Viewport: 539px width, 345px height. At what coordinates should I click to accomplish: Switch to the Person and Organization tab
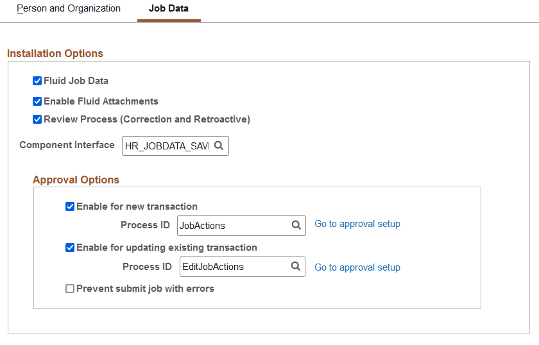[x=69, y=9]
